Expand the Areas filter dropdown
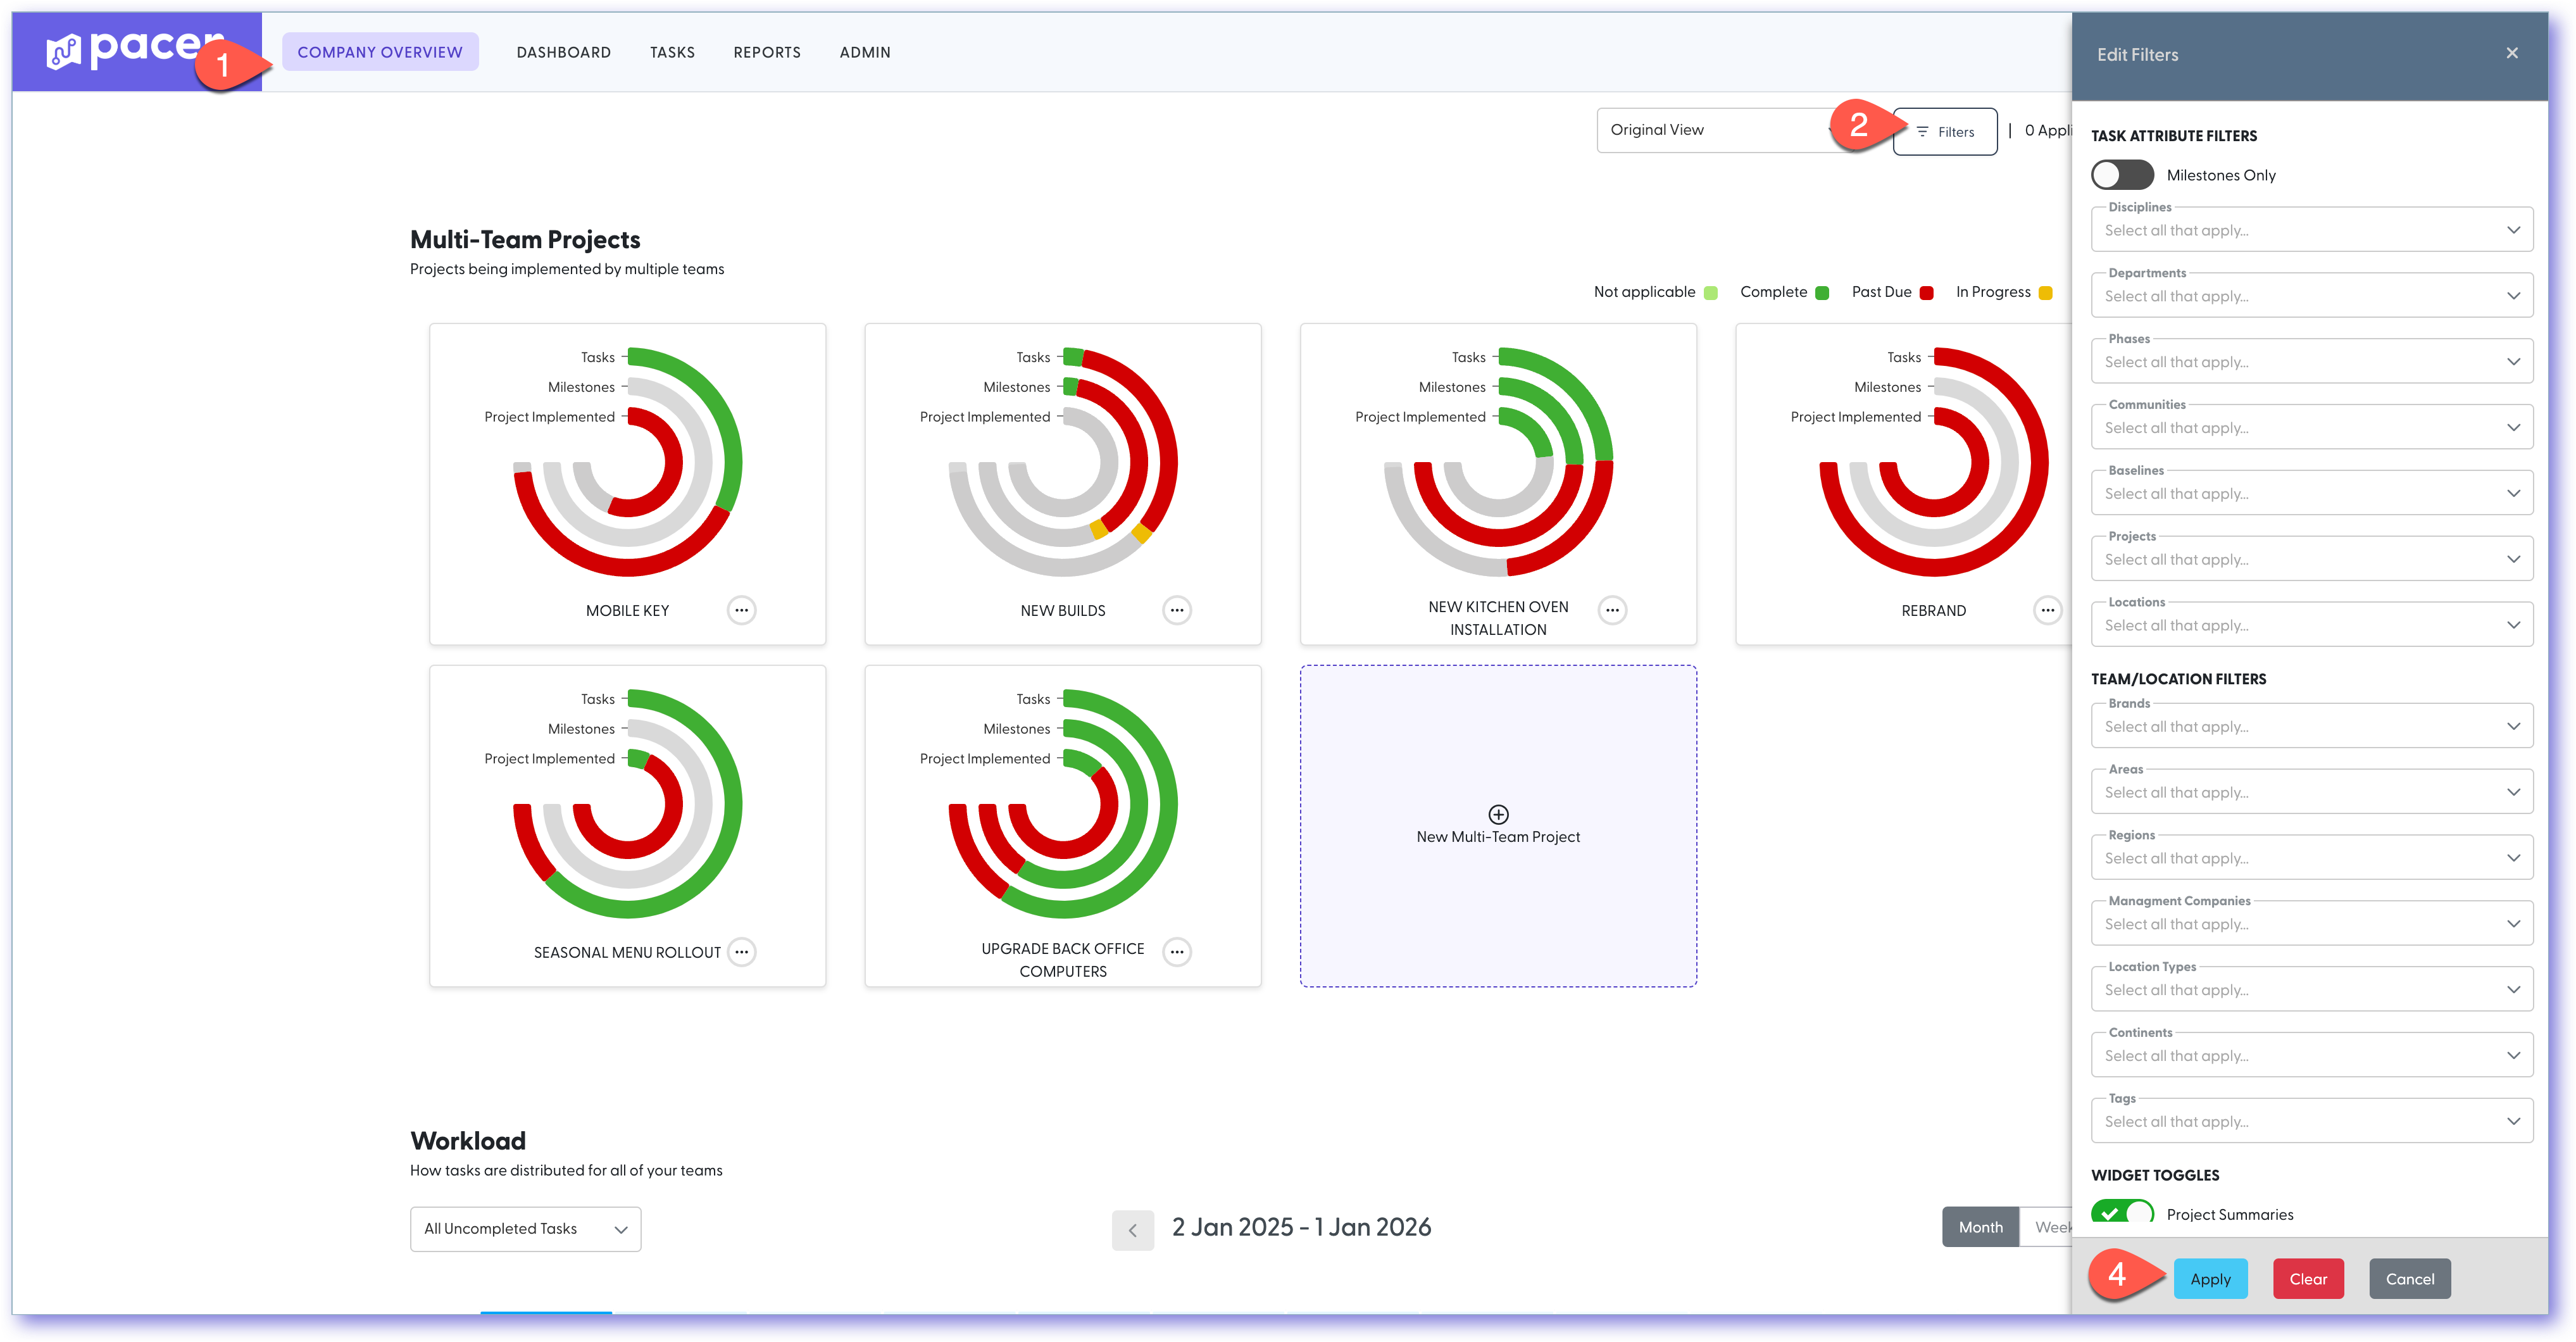Image resolution: width=2576 pixels, height=1342 pixels. [2311, 792]
